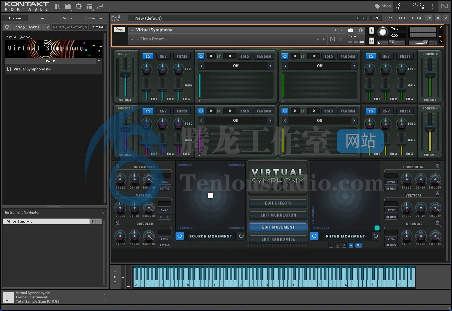Viewport: 452px width, 311px height.
Task: Switch to the Automation tab
Action: coord(94,18)
